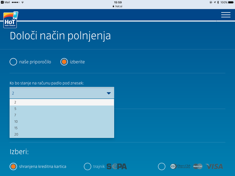Tap the hot.si address bar
The height and width of the screenshot is (176, 235).
coord(117,6)
